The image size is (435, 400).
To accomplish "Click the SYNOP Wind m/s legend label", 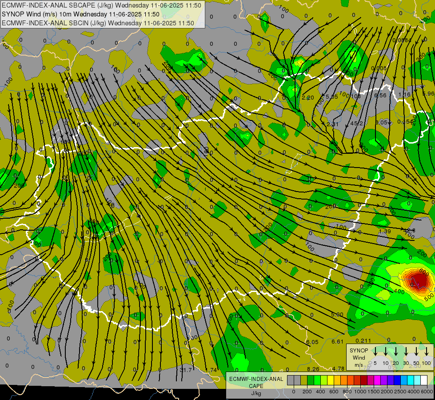I will click(x=359, y=357).
